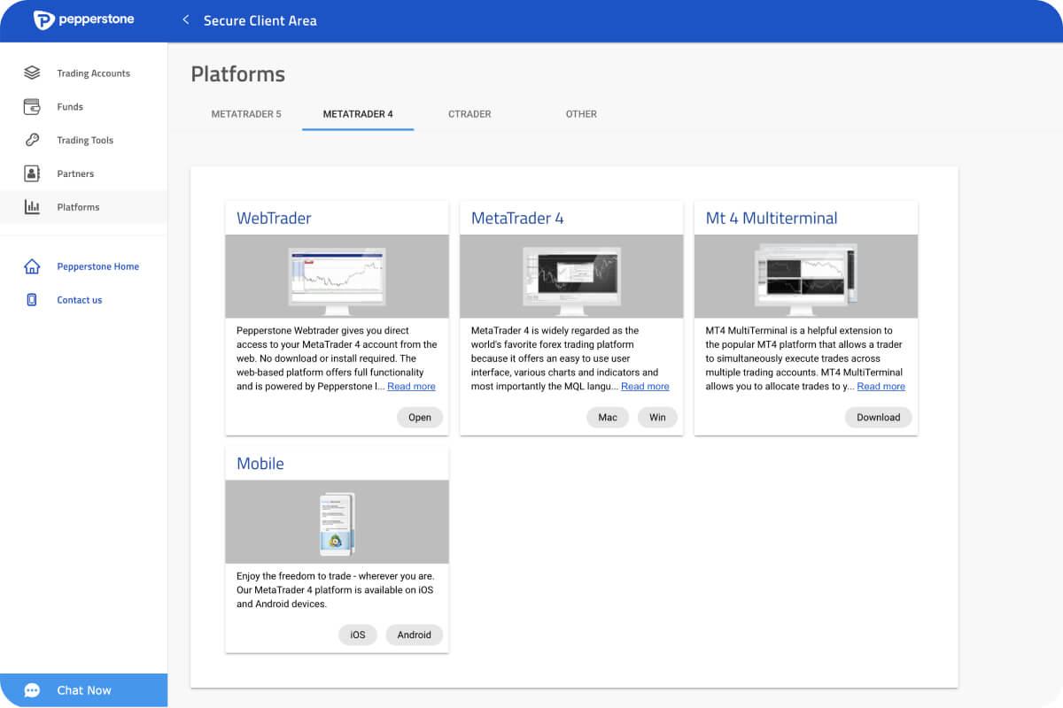
Task: Switch to the cTrader tab
Action: [469, 114]
